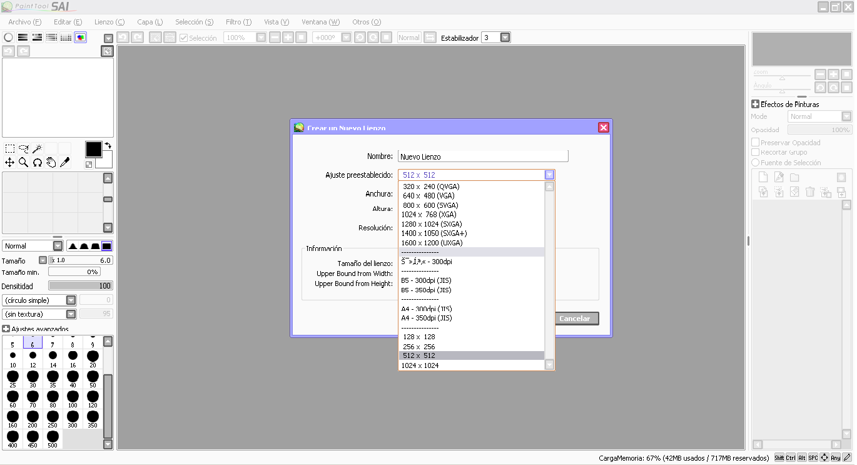Toggle the Selección checkbox in toolbar
Image resolution: width=857 pixels, height=465 pixels.
(x=183, y=38)
